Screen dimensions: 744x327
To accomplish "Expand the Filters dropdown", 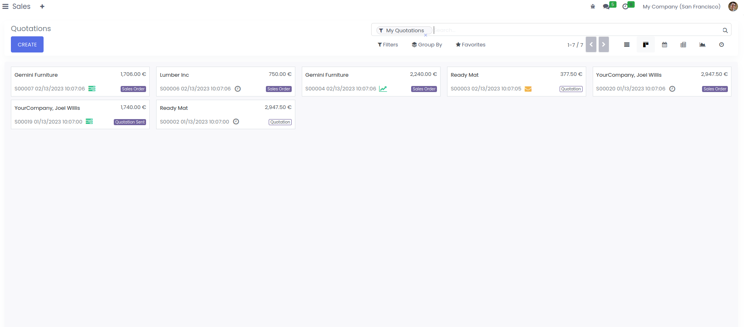I will coord(388,45).
